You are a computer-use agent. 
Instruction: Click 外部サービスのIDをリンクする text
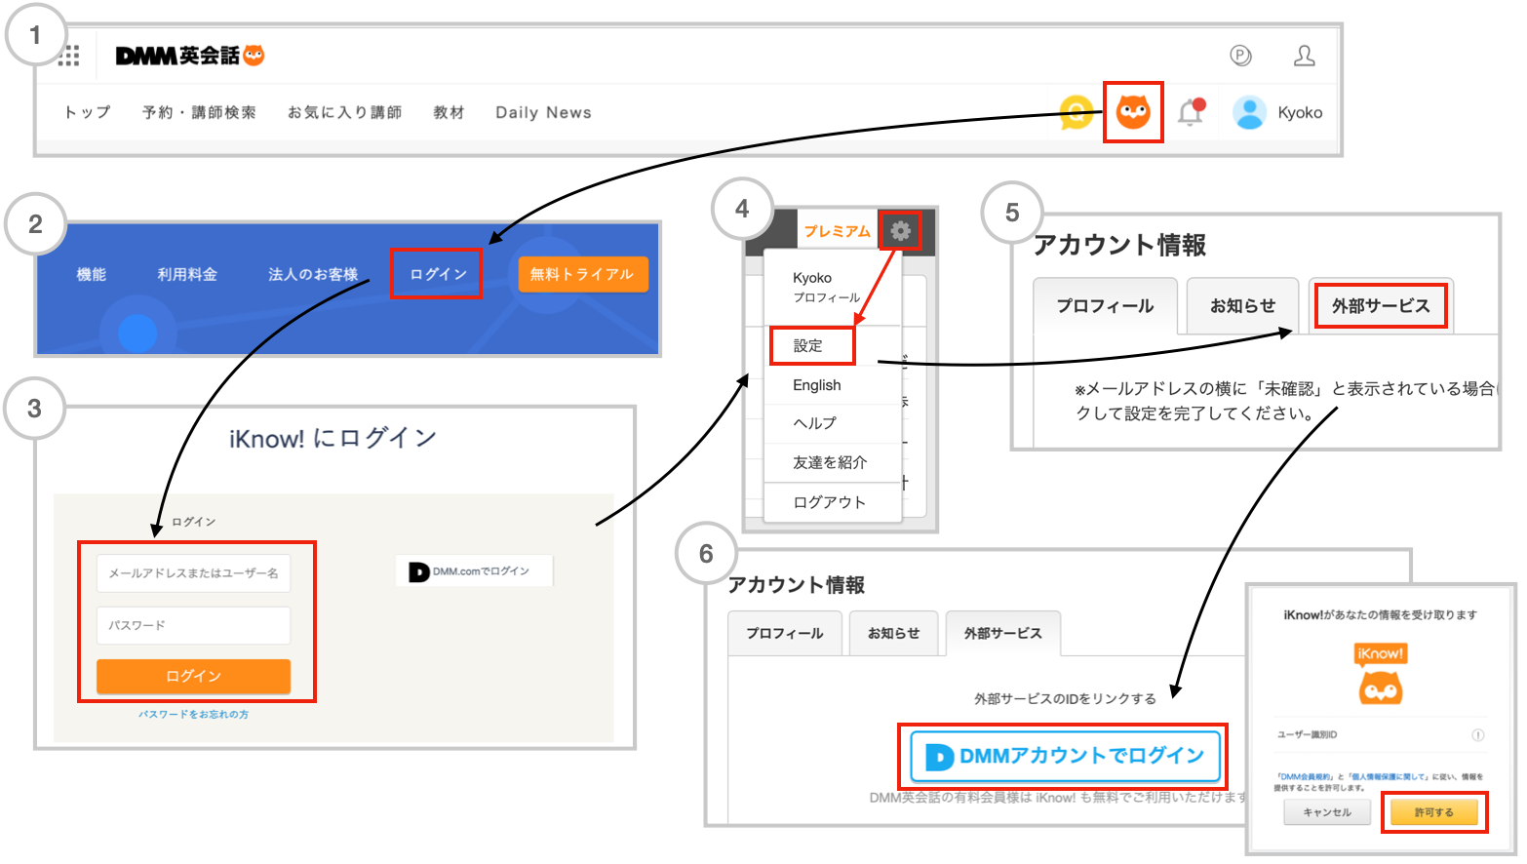(x=1065, y=698)
